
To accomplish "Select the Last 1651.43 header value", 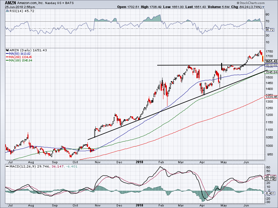I will click(196, 7).
